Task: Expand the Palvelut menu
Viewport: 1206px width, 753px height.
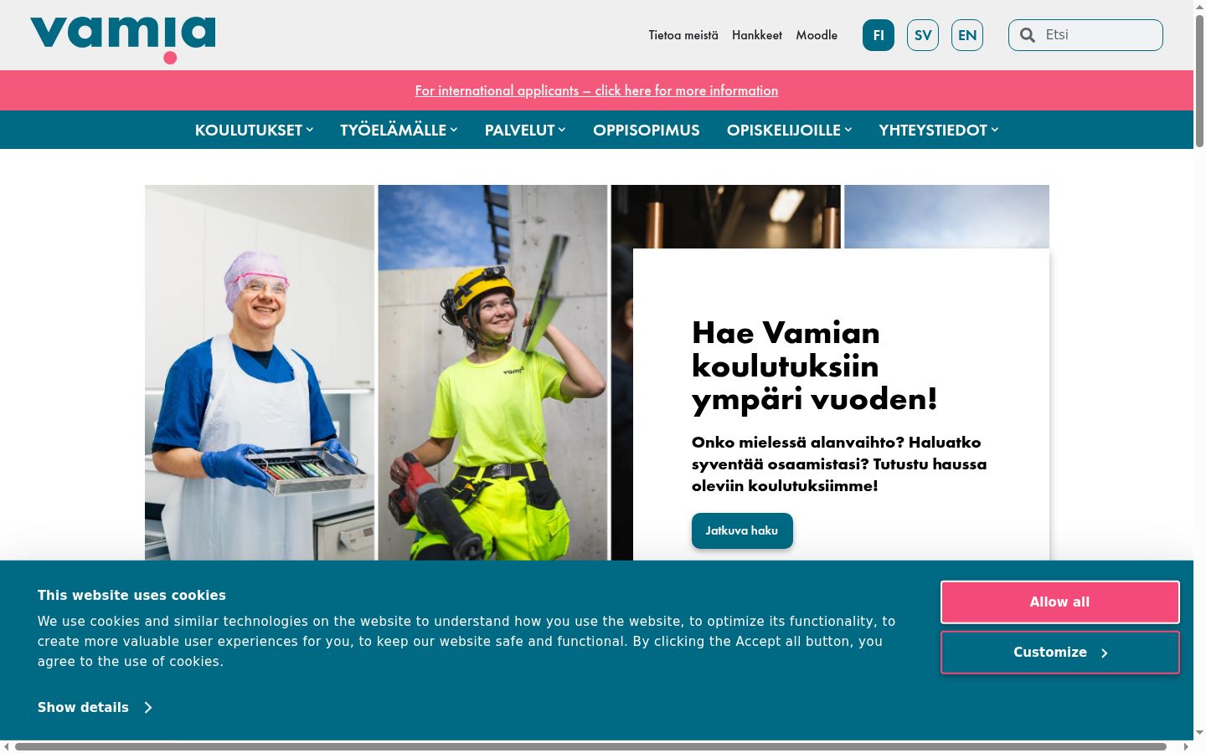Action: click(x=525, y=130)
